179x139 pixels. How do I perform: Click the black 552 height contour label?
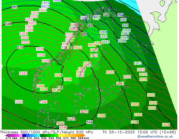tap(90, 25)
